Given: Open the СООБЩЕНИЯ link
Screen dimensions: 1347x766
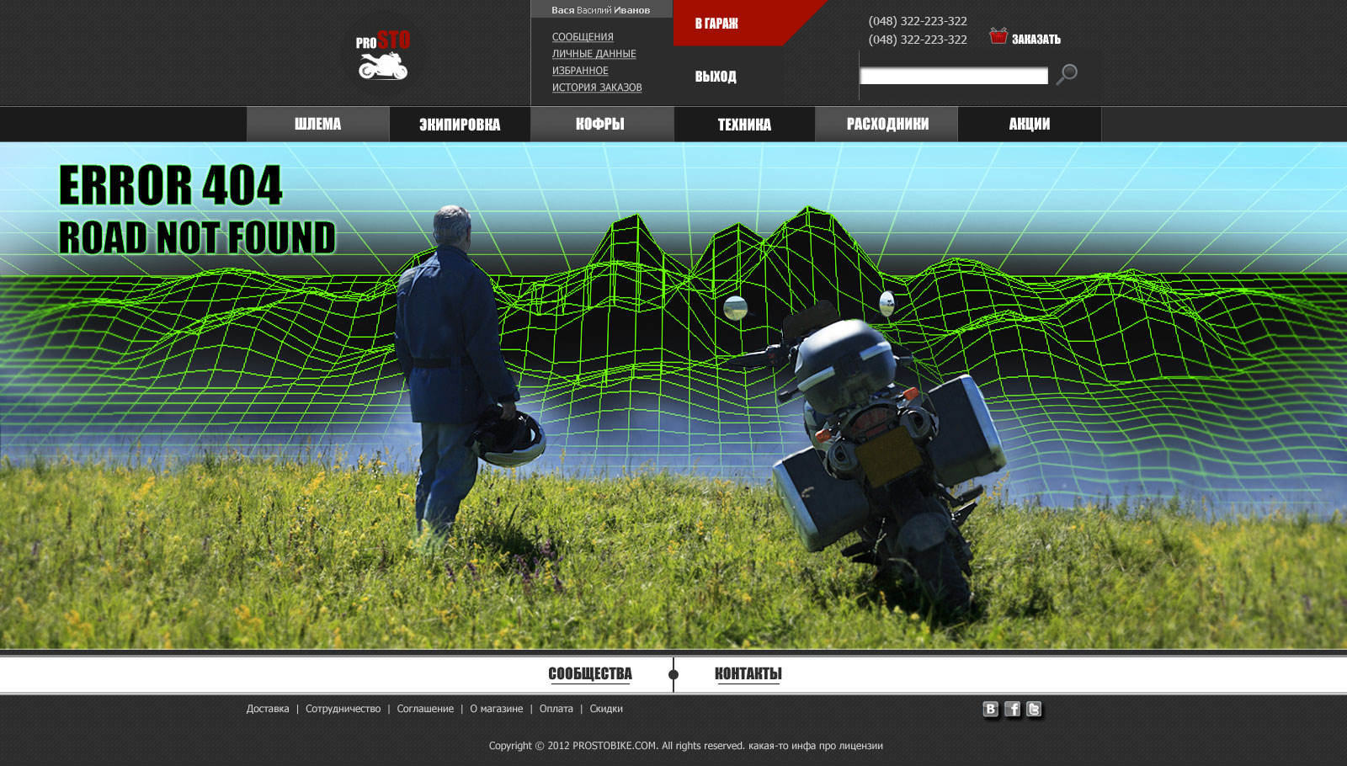Looking at the screenshot, I should 583,37.
